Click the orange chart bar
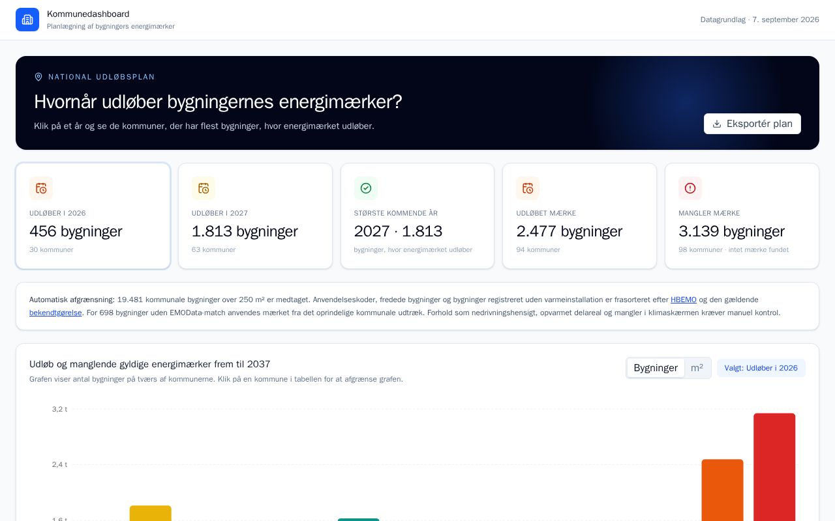835x521 pixels. [722, 490]
